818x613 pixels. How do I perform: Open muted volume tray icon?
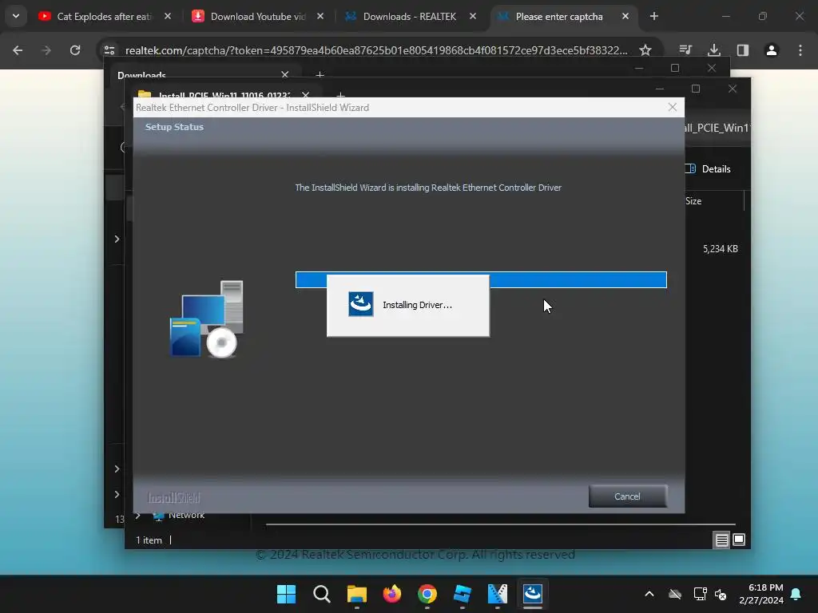tap(721, 594)
